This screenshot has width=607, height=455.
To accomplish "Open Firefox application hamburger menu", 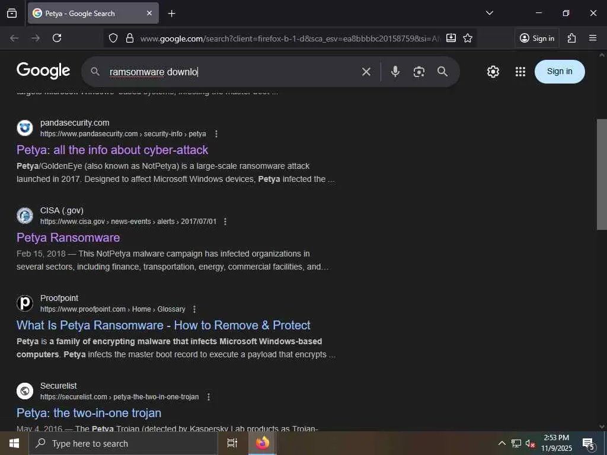I will pyautogui.click(x=593, y=38).
